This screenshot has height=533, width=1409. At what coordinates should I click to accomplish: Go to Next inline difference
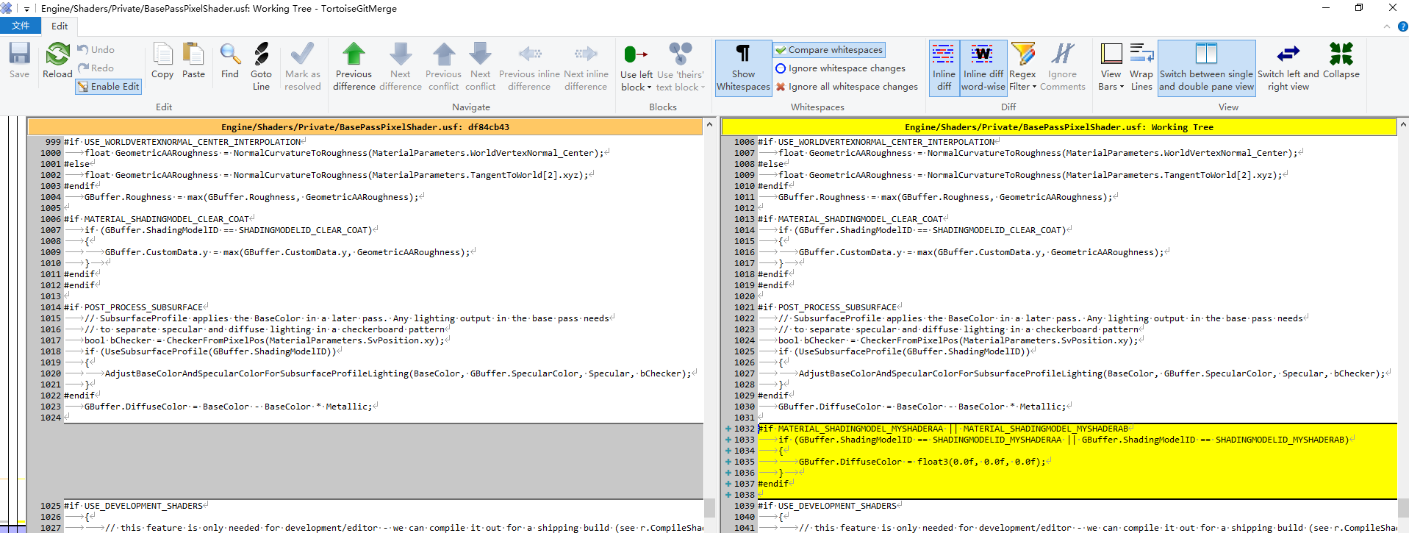(x=586, y=66)
